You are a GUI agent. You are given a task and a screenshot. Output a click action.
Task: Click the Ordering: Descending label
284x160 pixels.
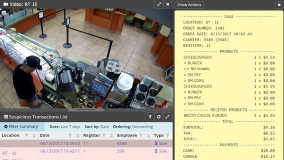(133, 127)
